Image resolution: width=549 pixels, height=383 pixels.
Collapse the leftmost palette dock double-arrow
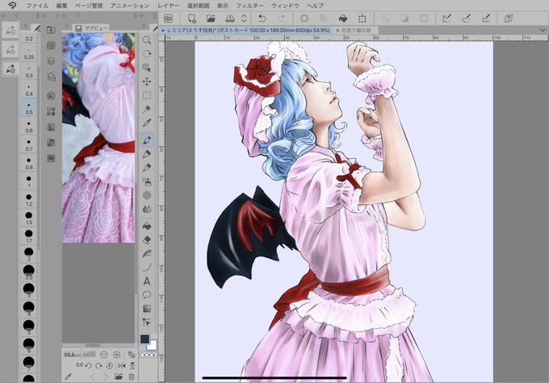coord(3,15)
